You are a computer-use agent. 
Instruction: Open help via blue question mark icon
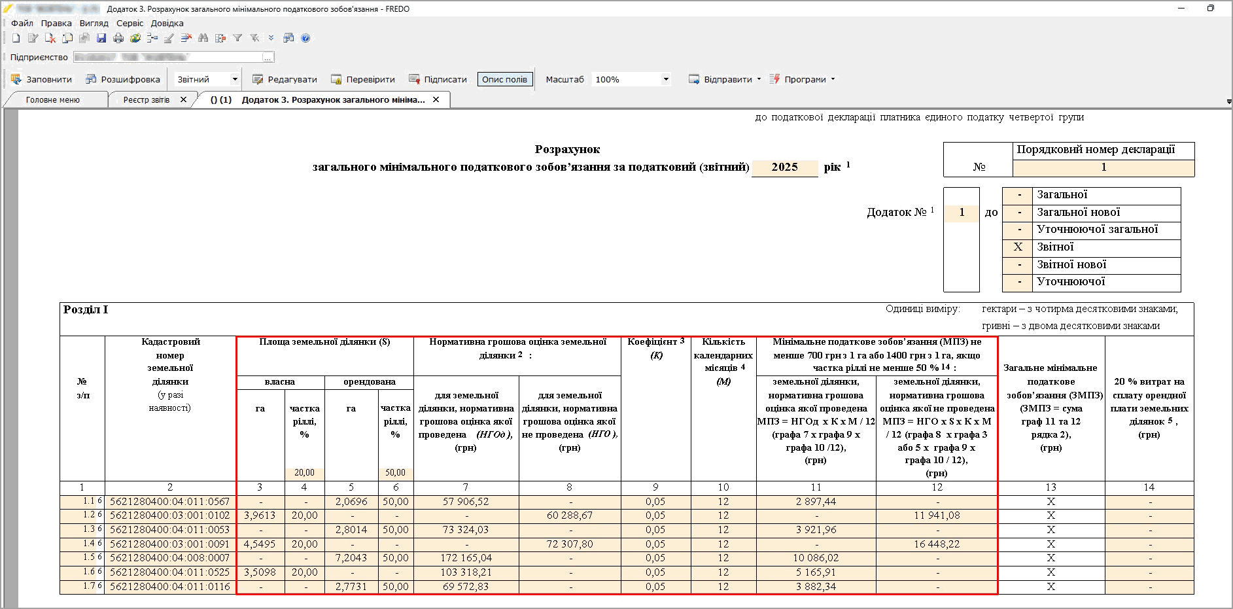305,39
